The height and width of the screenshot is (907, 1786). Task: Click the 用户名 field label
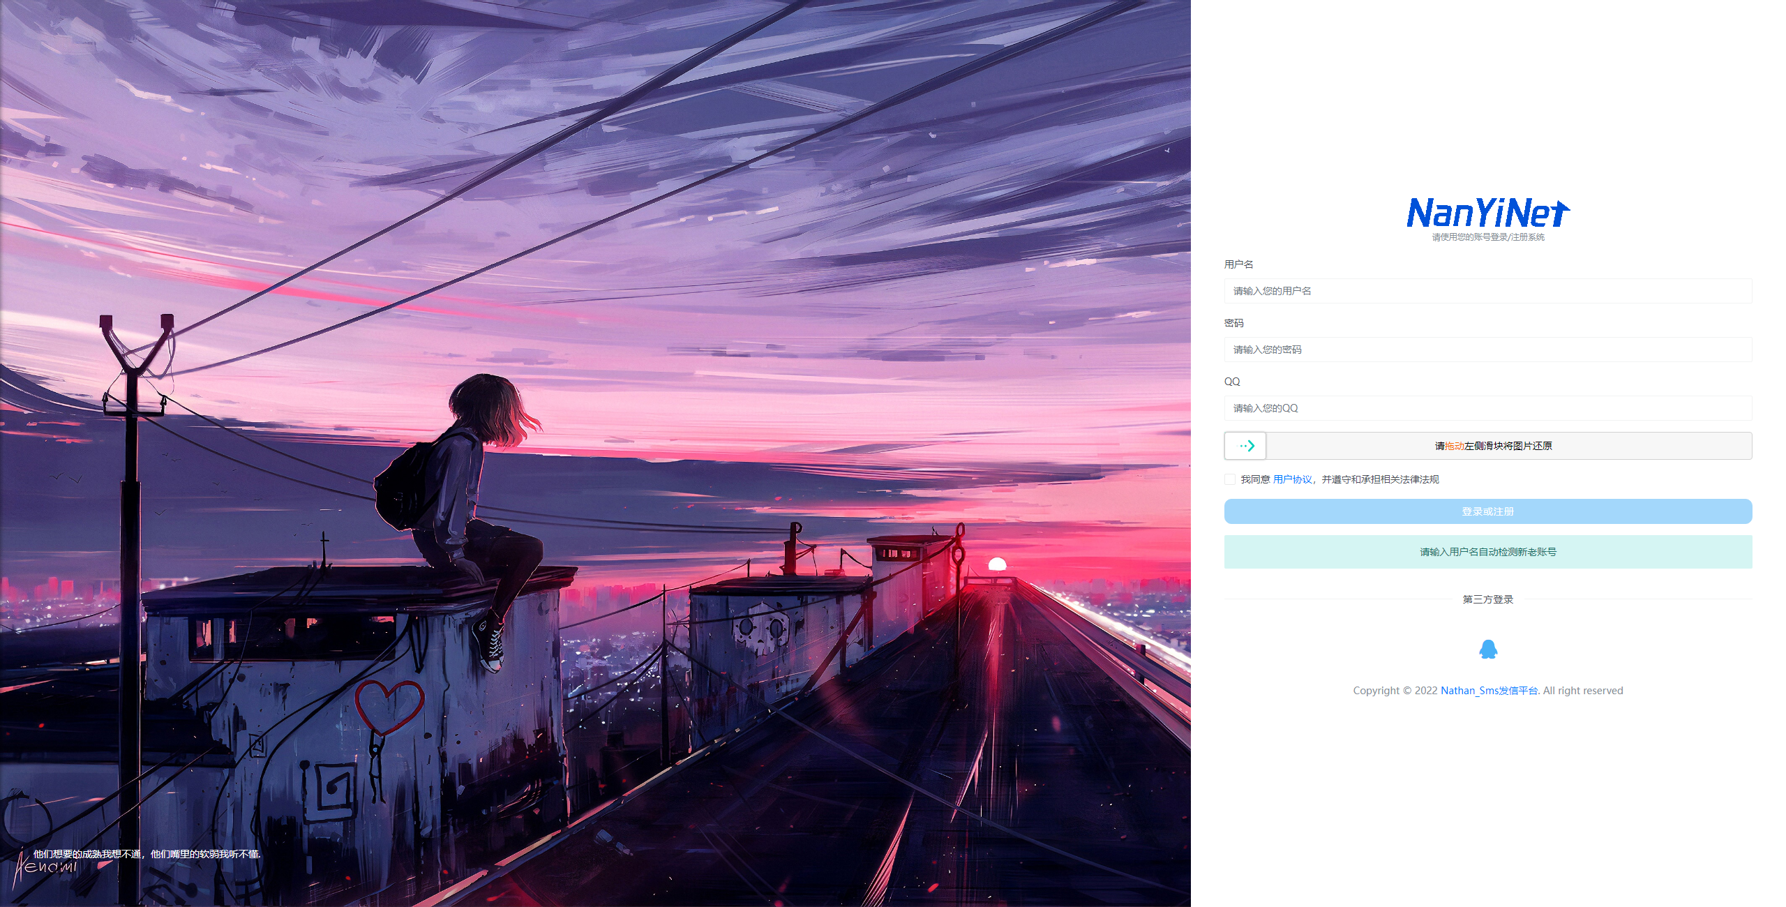pos(1238,264)
